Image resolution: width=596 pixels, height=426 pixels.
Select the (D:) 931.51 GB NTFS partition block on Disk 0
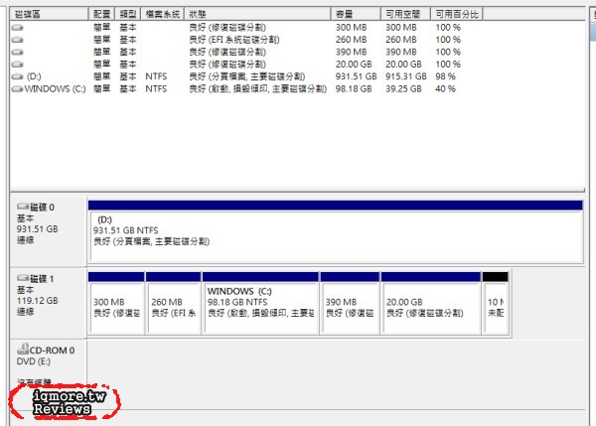point(336,231)
